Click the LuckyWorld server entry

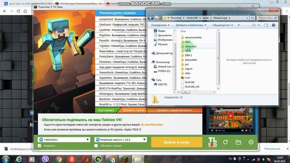click(x=121, y=19)
